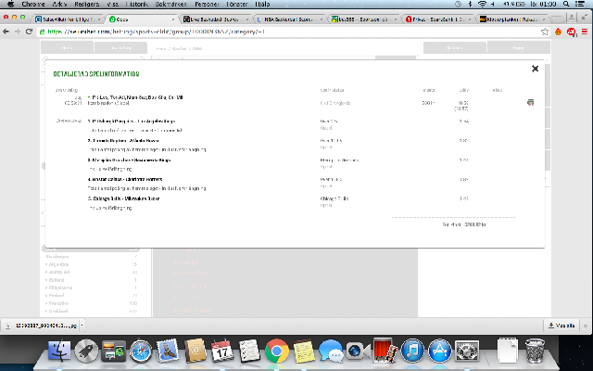Open System Preferences from the dock
593x371 pixels.
[467, 351]
